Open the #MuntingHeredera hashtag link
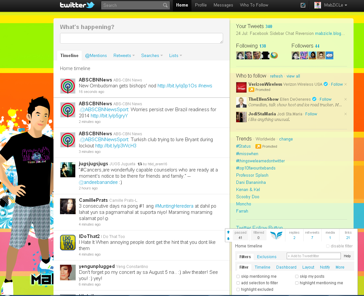The height and width of the screenshot is (296, 364). point(174,206)
